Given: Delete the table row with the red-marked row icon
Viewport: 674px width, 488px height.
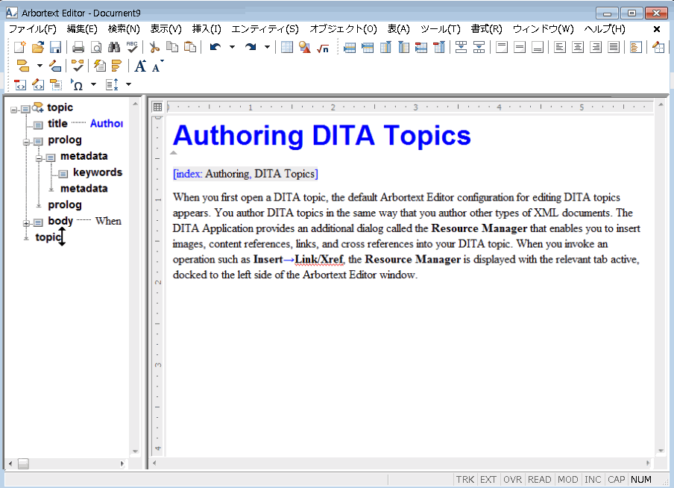Looking at the screenshot, I should pos(421,47).
